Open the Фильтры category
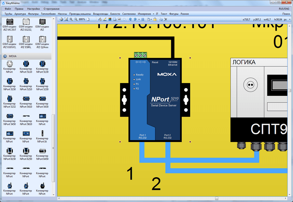Image resolution: width=293 pixels, height=202 pixels. [33, 14]
